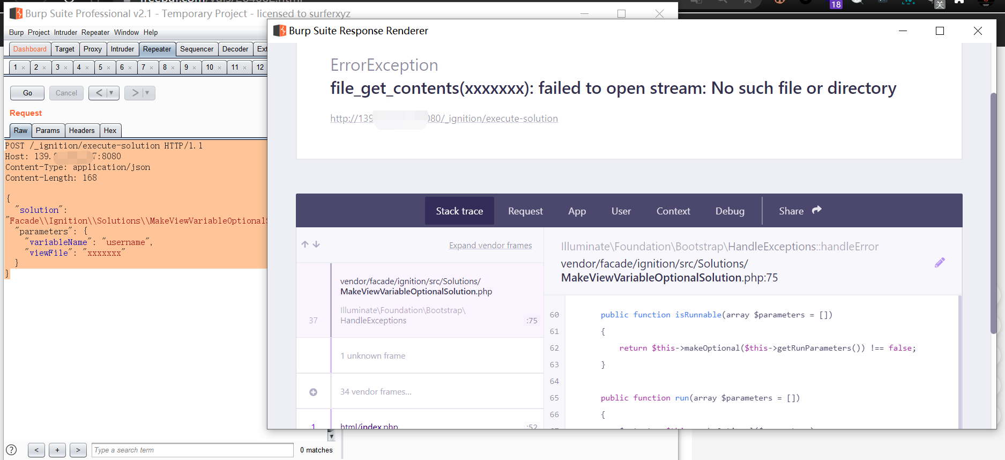Image resolution: width=1005 pixels, height=460 pixels.
Task: Open the Request tab in Ignition page
Action: pos(525,211)
